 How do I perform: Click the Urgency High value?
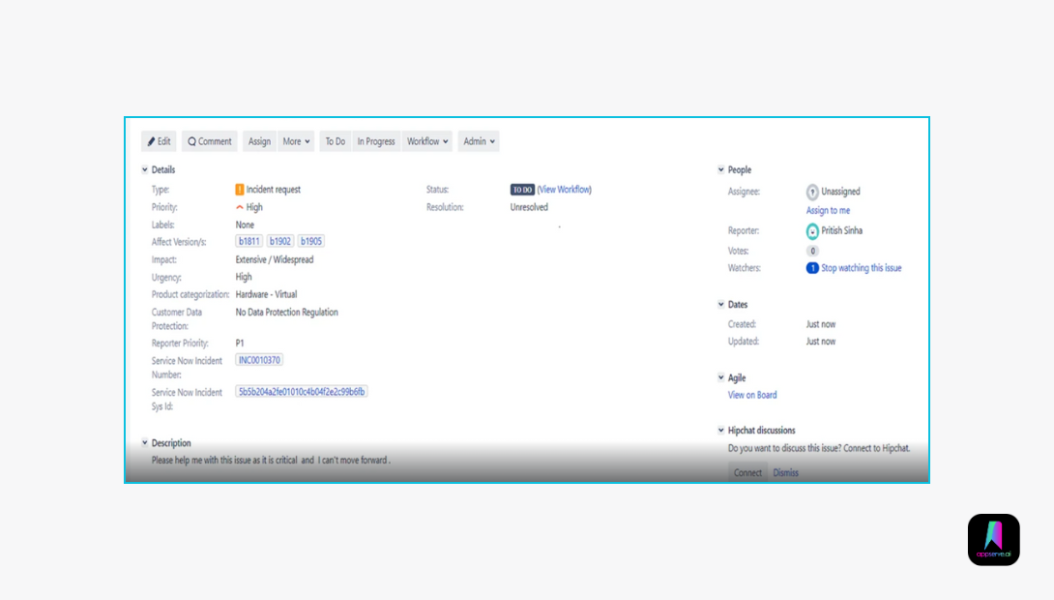click(x=244, y=277)
